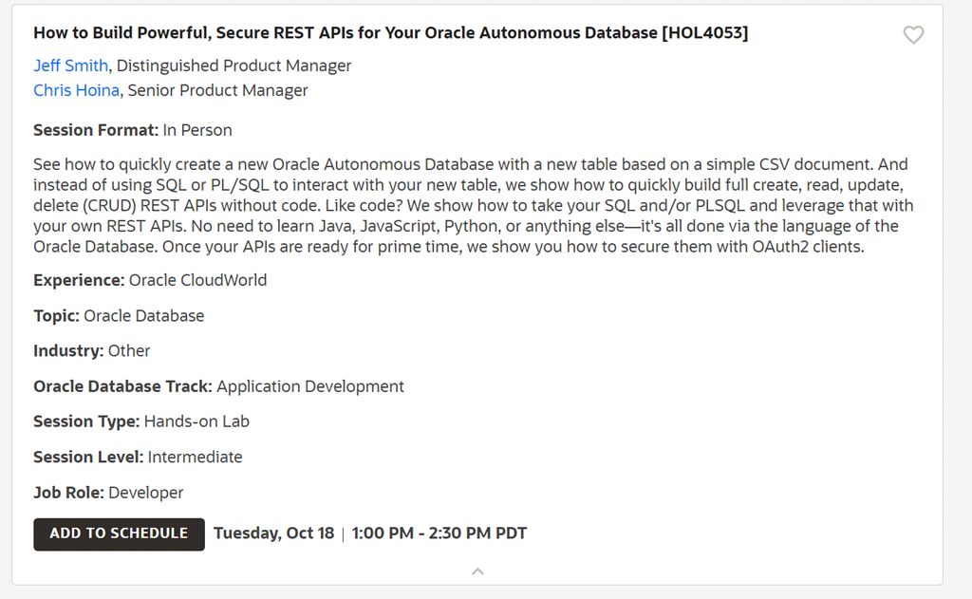
Task: Open Jeff Smith's speaker profile
Action: coord(70,66)
